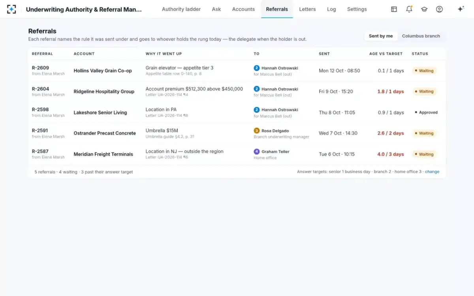
Task: Open the user profile icon
Action: [x=439, y=9]
